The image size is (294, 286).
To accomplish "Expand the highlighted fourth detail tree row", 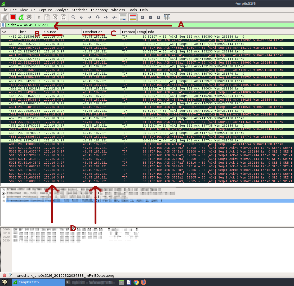I will tap(3, 201).
